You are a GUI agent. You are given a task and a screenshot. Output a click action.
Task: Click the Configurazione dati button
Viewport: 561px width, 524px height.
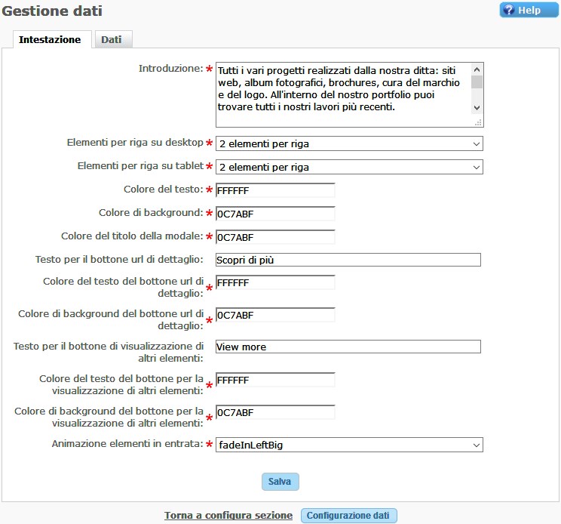click(x=348, y=515)
